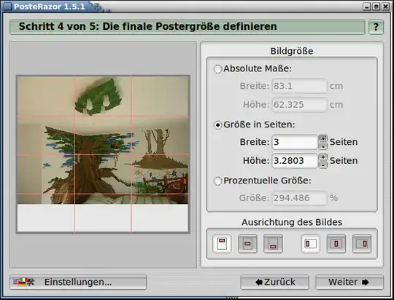This screenshot has height=300, width=394.
Task: Increase Höhe pages with plus stepper
Action: [323, 157]
